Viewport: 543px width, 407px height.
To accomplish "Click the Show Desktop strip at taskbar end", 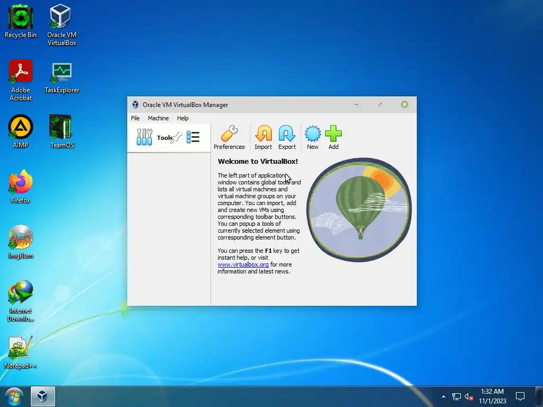I will (x=539, y=396).
